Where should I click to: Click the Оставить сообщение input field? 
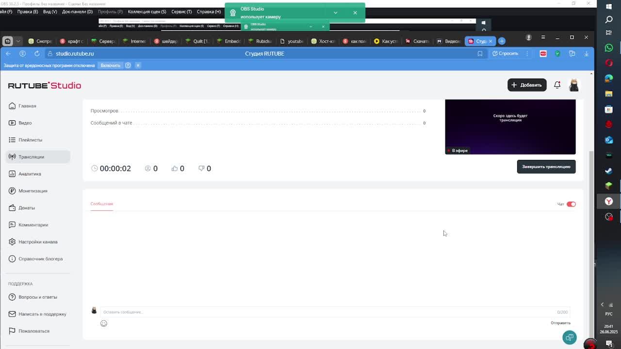(x=335, y=312)
